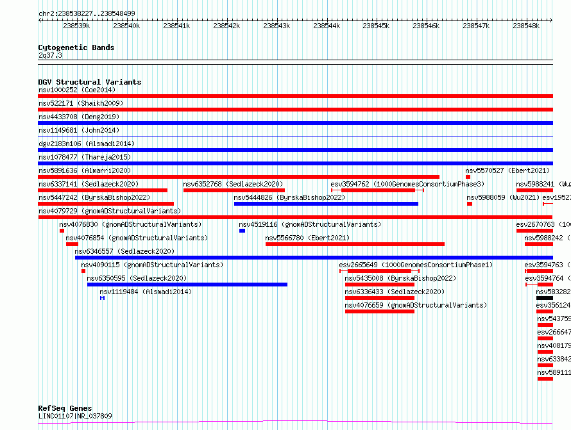The image size is (571, 430).
Task: Select the nsv6352768 (Sedlazeck2020) label
Action: pyautogui.click(x=233, y=184)
